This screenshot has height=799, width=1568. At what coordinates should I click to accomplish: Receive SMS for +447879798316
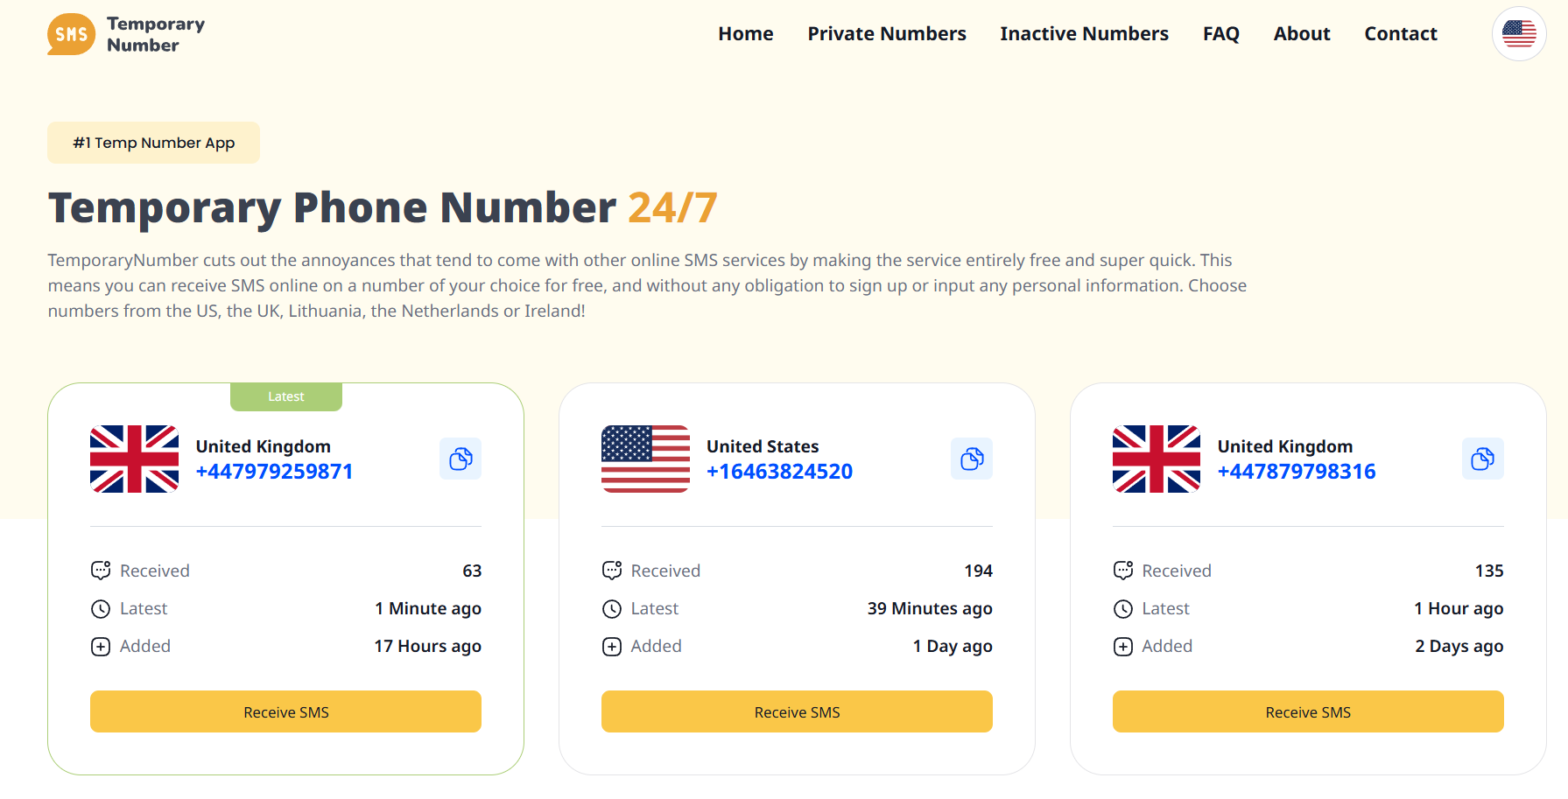[x=1308, y=711]
